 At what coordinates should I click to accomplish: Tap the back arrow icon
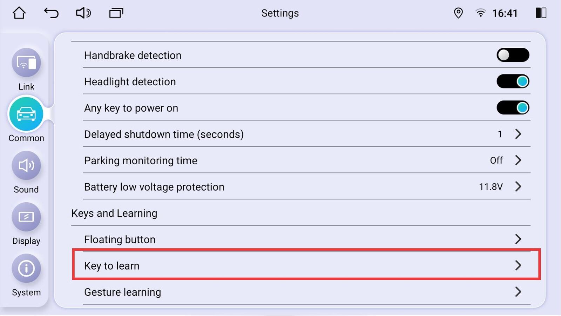tap(51, 13)
